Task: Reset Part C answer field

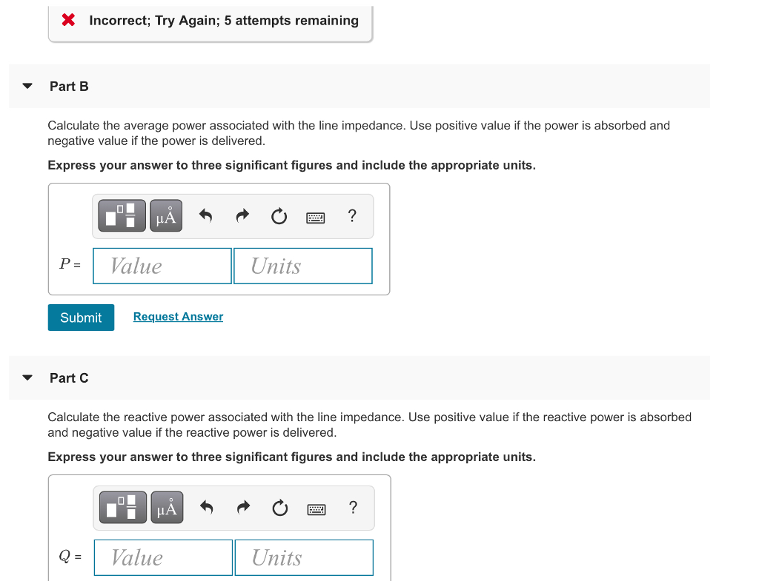Action: click(279, 508)
